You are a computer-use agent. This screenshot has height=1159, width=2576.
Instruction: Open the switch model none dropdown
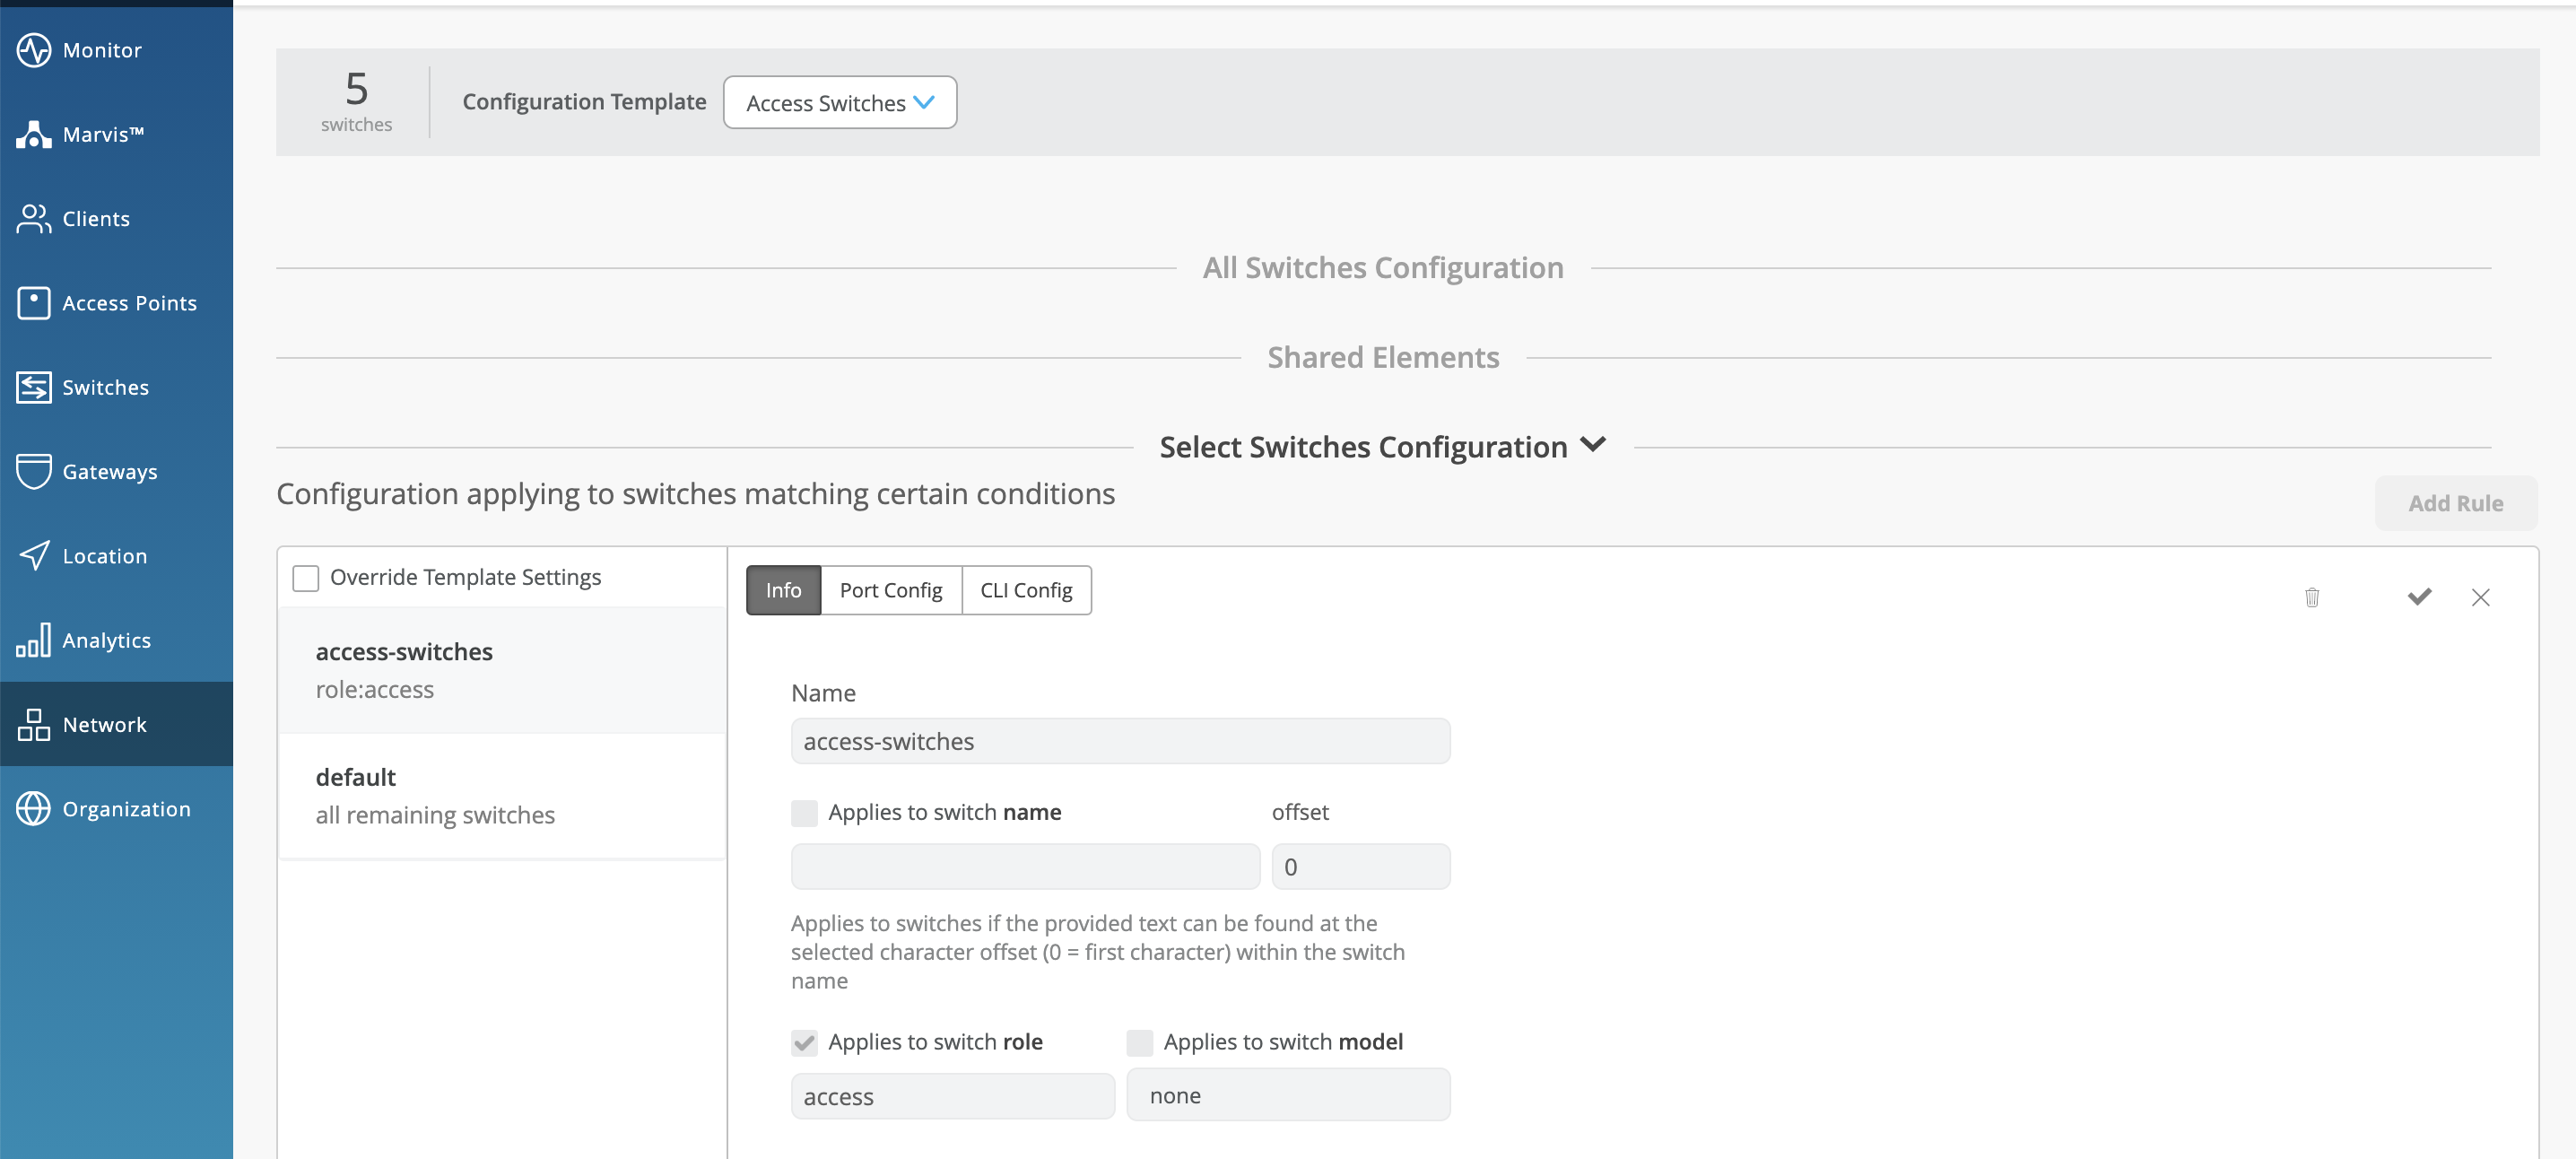1287,1095
